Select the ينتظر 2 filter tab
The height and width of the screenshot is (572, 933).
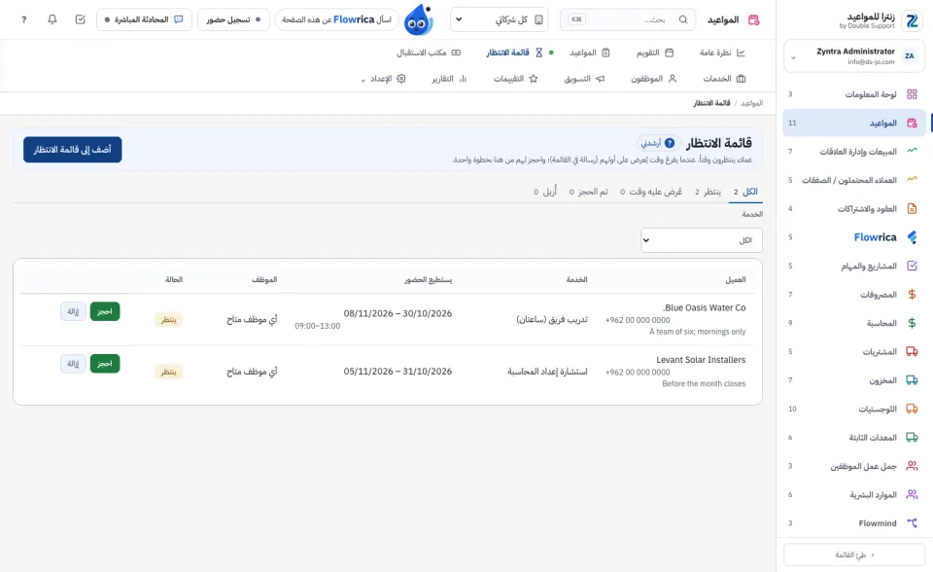[708, 192]
